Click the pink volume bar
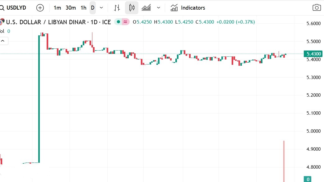 pos(284,161)
